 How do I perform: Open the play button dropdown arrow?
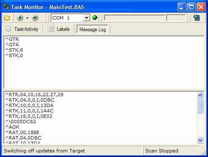[27, 18]
